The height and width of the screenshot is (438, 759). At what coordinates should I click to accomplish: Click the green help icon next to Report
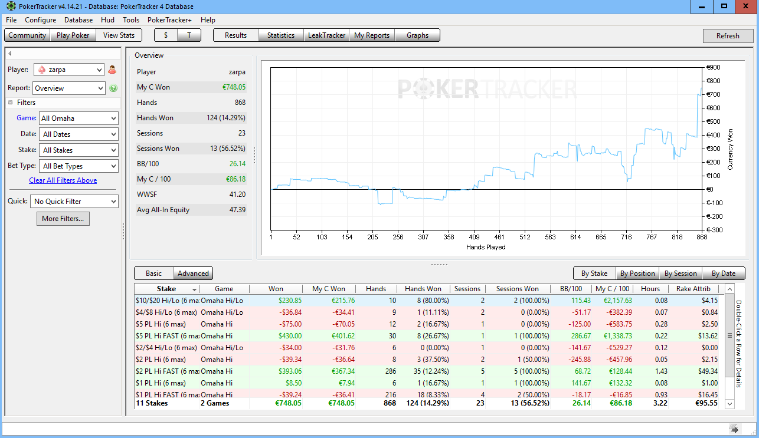[113, 88]
